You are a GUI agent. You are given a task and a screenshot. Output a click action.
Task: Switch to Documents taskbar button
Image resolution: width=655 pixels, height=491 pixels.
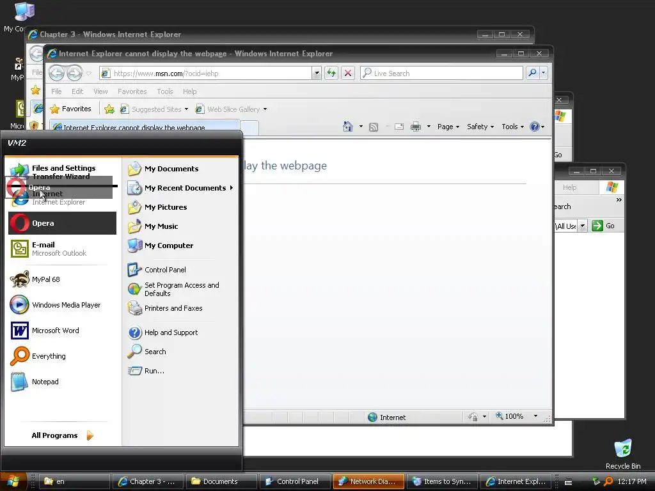click(x=220, y=481)
